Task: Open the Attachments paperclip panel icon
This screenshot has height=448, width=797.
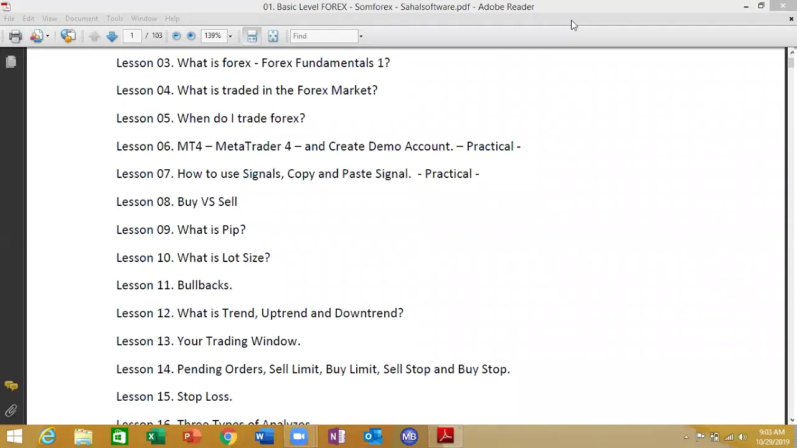Action: tap(11, 411)
